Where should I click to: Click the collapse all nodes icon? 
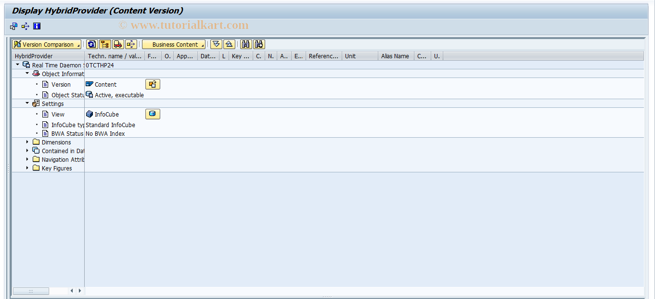(230, 44)
